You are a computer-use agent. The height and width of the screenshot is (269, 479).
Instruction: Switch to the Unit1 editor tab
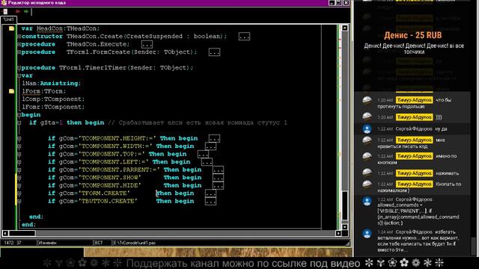point(8,19)
